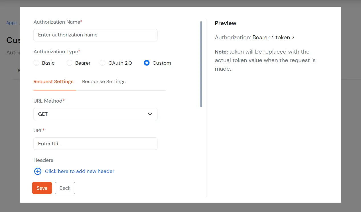The image size is (361, 212).
Task: Focus the authorization name input field
Action: coord(95,35)
